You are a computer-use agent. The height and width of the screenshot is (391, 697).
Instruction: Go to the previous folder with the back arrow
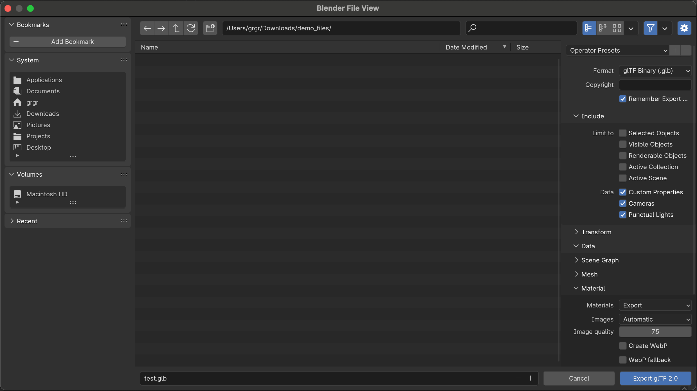147,28
